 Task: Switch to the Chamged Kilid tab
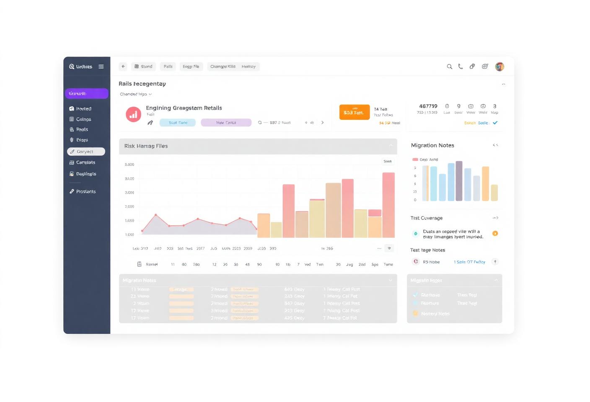[x=223, y=67]
